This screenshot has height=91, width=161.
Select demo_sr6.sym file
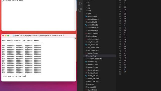[93, 81]
